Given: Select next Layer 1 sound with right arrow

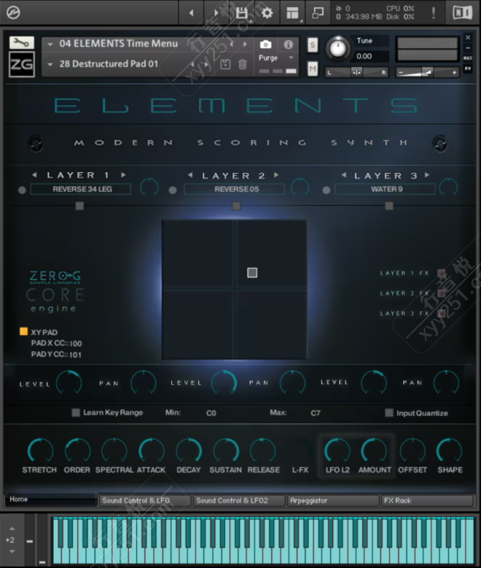Looking at the screenshot, I should pos(123,175).
